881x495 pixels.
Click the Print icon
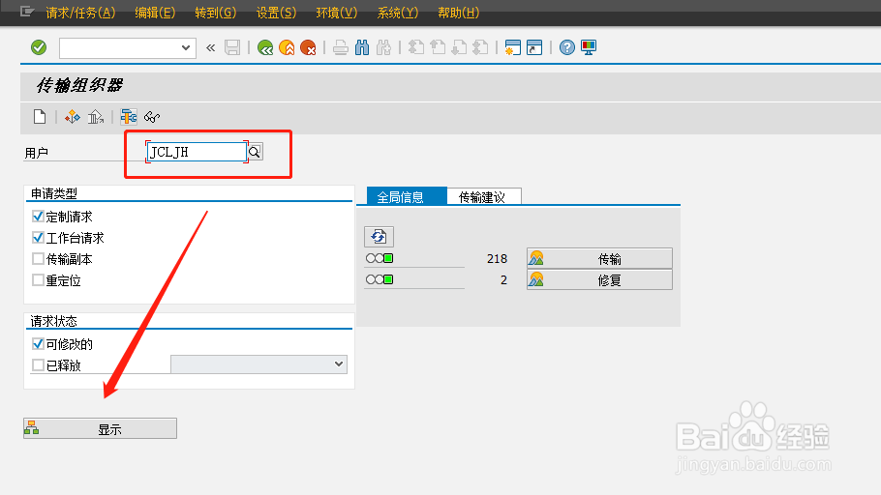click(x=341, y=47)
